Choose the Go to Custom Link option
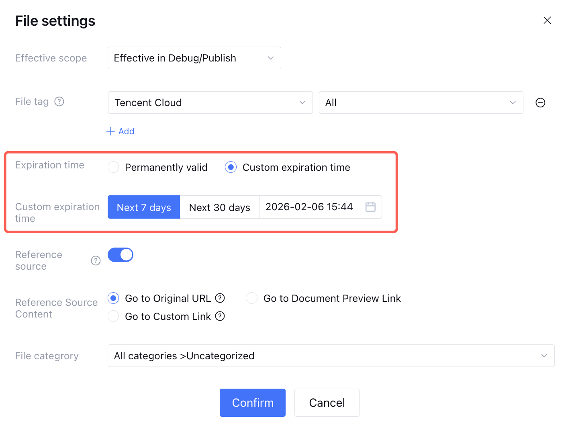This screenshot has height=422, width=568. point(113,316)
